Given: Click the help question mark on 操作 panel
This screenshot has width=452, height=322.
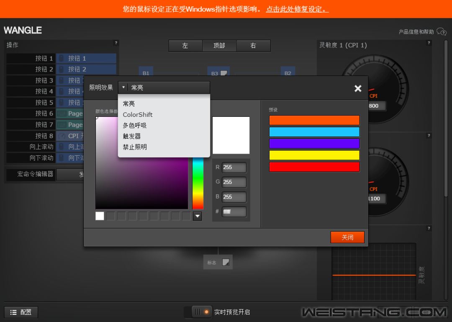Looking at the screenshot, I should pos(116,43).
